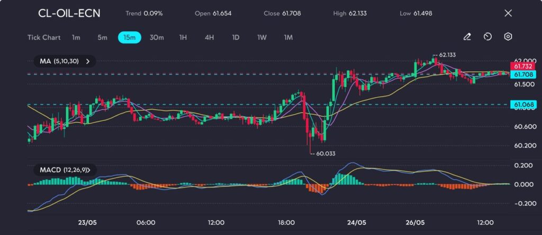Switch to the 30m timeframe
The height and width of the screenshot is (235, 542).
click(x=157, y=37)
